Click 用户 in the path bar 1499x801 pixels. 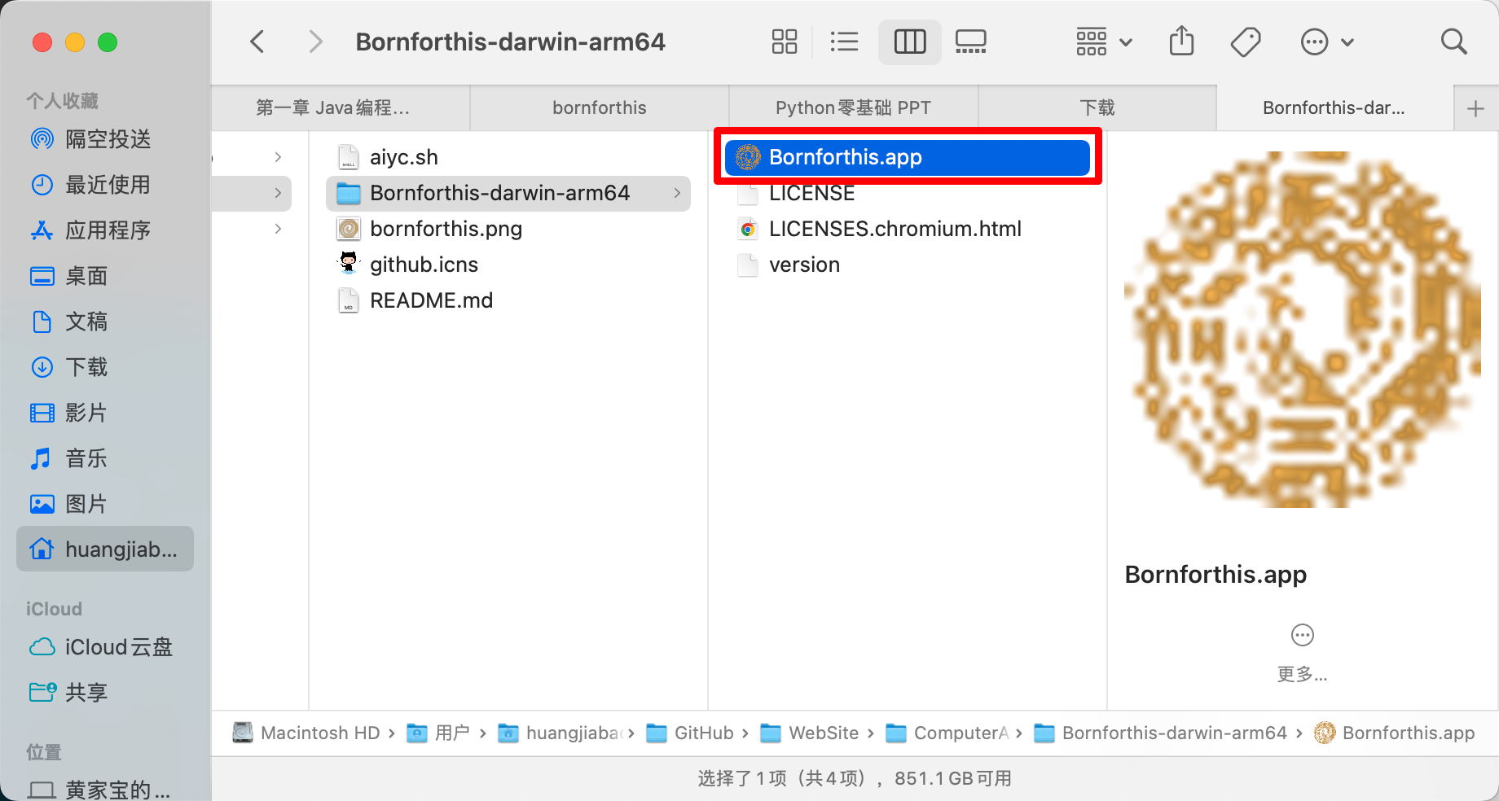click(438, 733)
